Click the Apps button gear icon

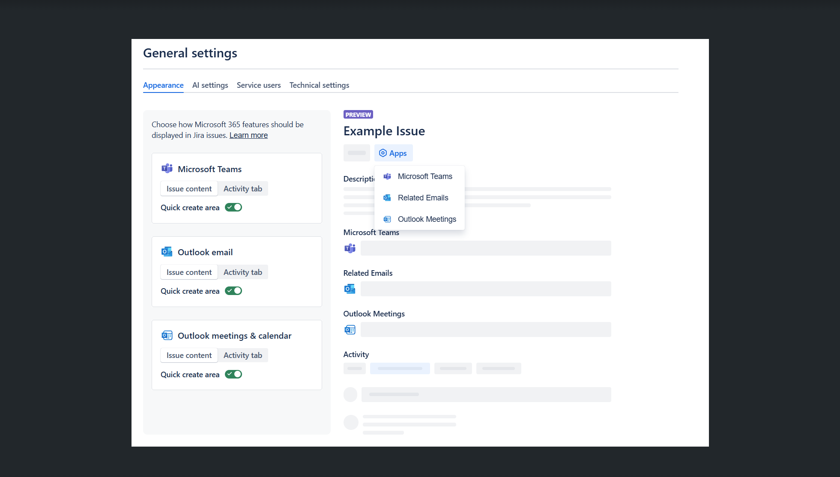click(383, 153)
